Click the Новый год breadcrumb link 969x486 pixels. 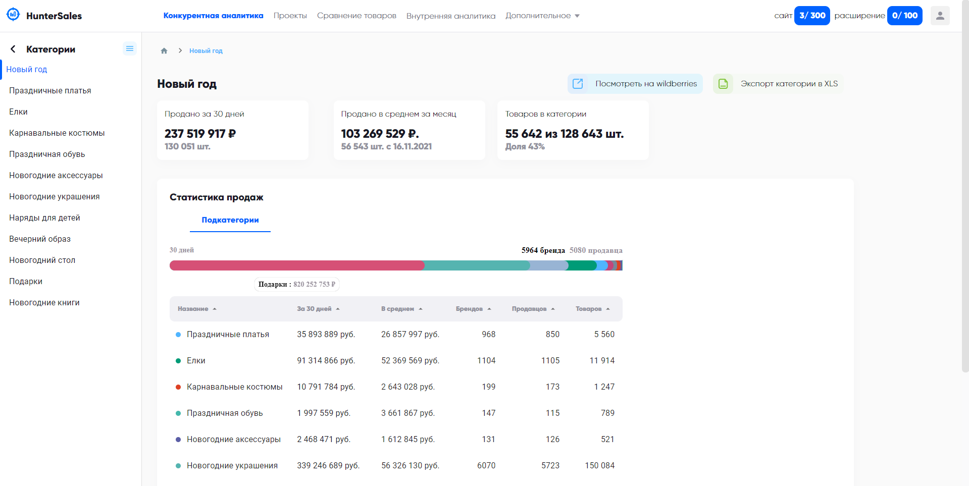[206, 51]
